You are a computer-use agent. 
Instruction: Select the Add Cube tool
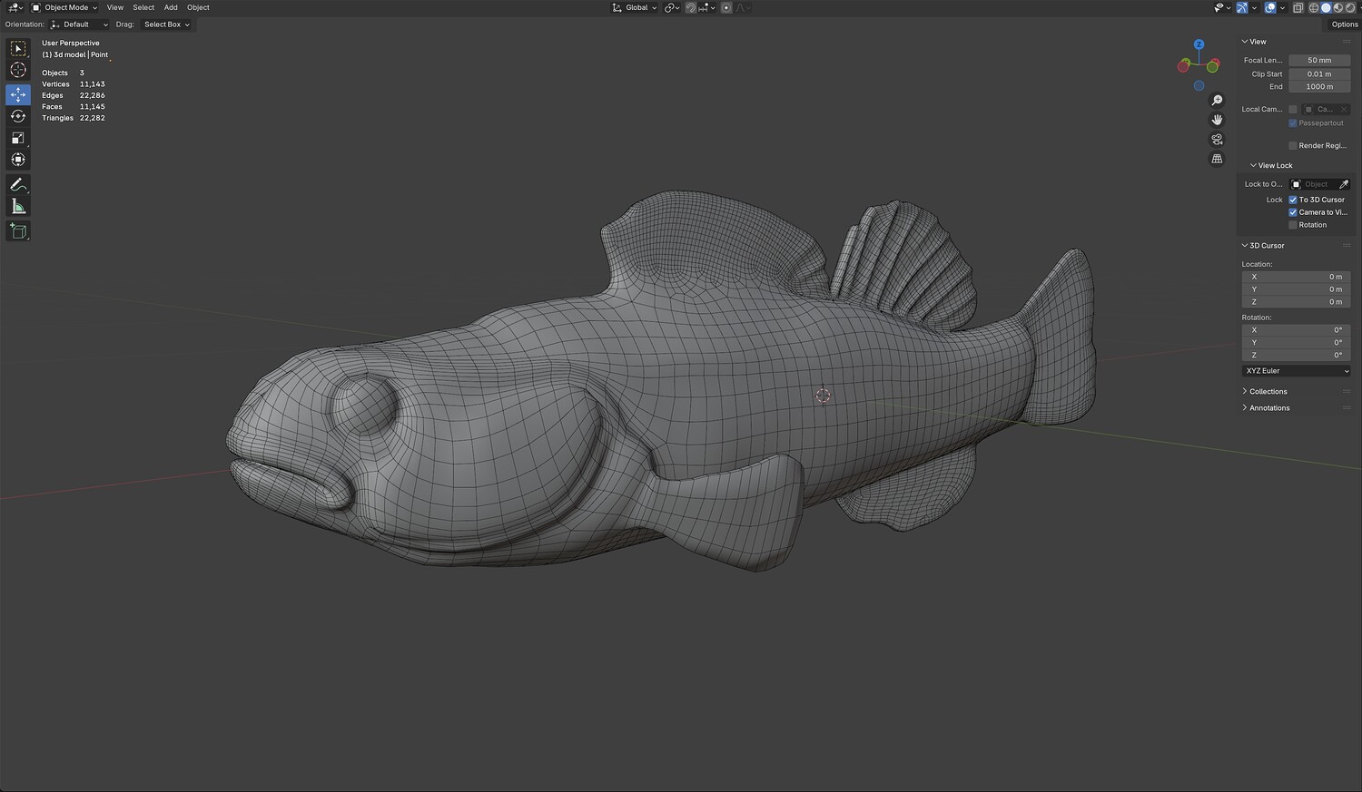pyautogui.click(x=18, y=231)
